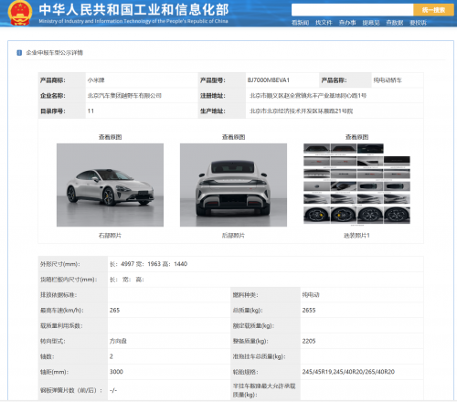
Task: Open the optional equipment collage thumbnail
Action: tap(356, 185)
